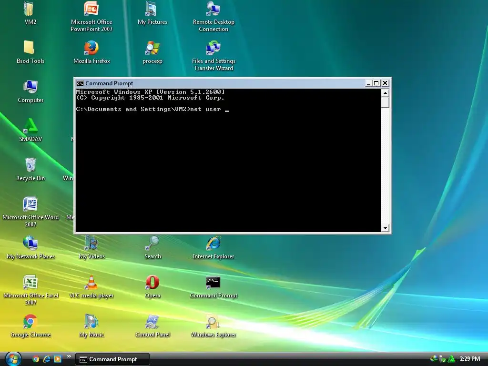Launch the Opera browser shortcut

click(152, 283)
